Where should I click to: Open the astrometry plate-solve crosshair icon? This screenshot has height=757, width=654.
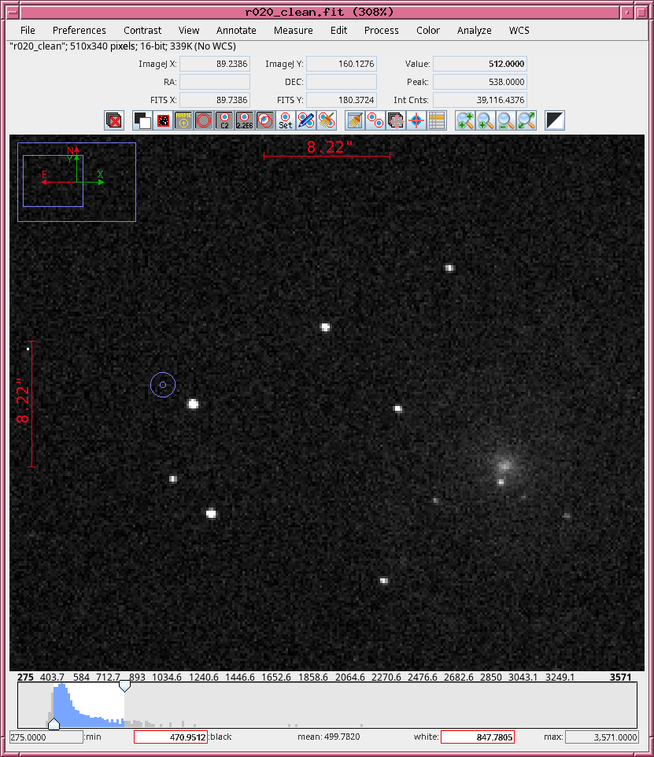(x=417, y=120)
